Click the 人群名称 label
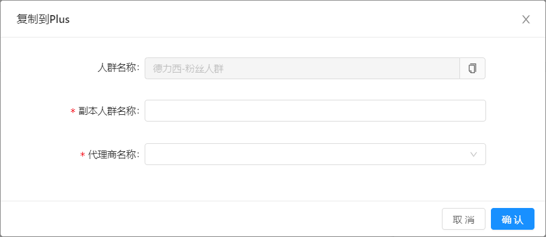 click(119, 68)
